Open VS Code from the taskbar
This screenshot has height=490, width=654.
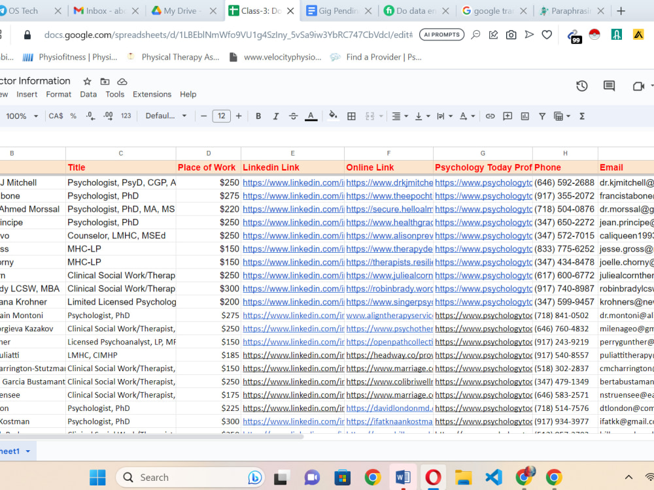pyautogui.click(x=493, y=478)
